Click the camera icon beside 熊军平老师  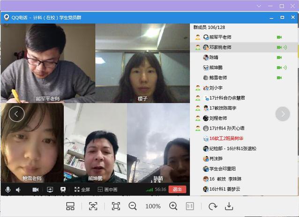tap(279, 37)
